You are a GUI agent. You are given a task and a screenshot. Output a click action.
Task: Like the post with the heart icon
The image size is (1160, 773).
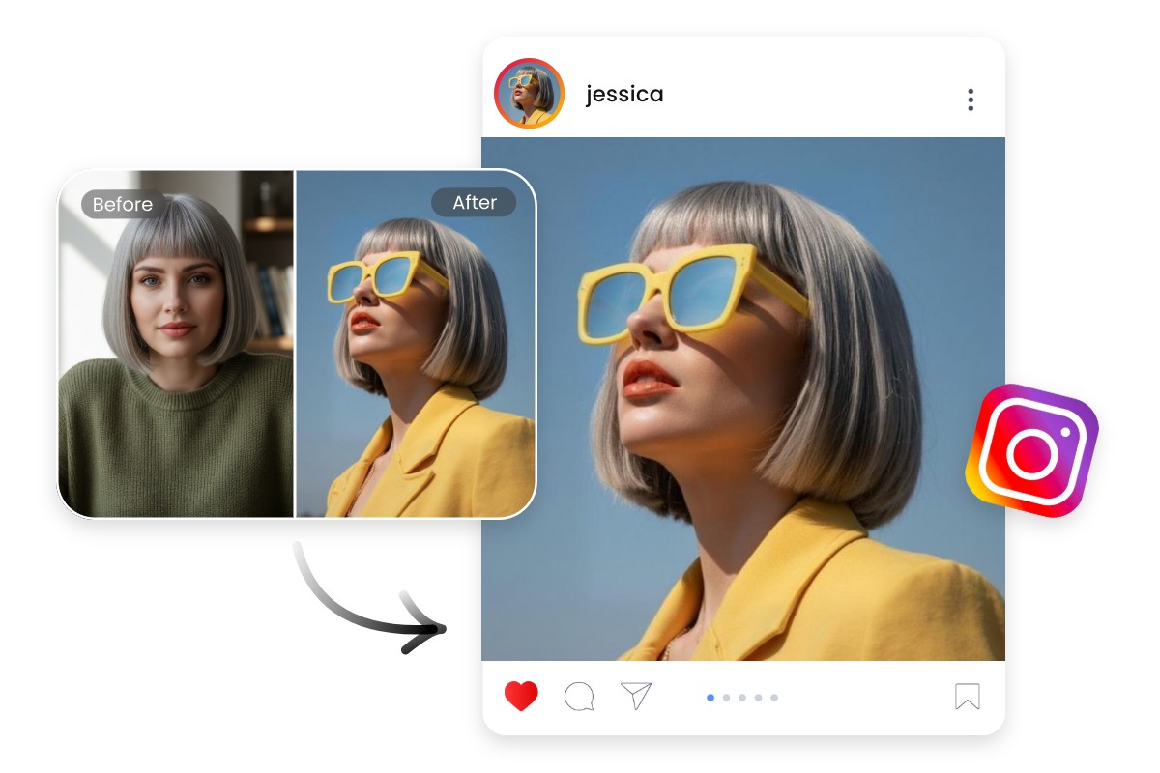click(520, 695)
